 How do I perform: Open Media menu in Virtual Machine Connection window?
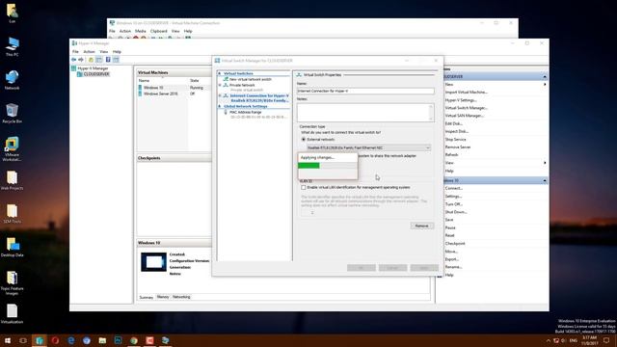coord(141,31)
